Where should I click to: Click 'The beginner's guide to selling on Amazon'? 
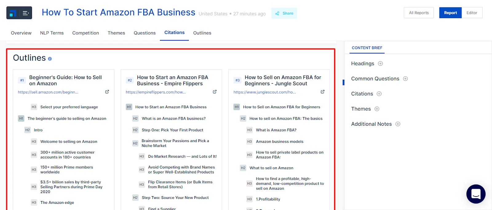coord(67,118)
